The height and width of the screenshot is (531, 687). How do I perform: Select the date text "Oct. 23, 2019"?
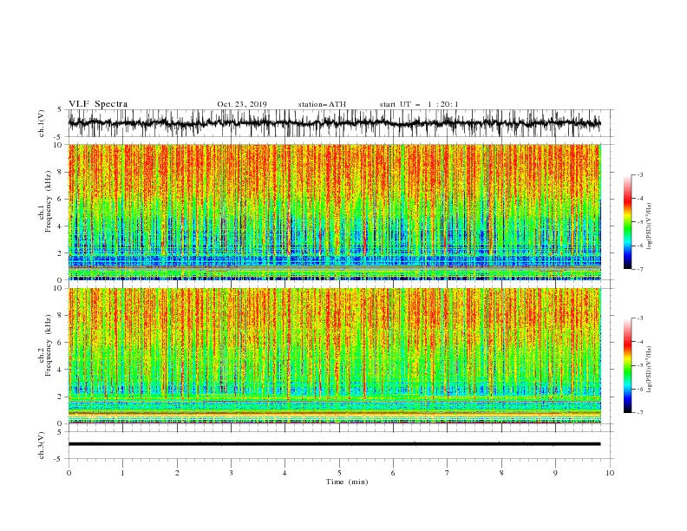point(242,104)
